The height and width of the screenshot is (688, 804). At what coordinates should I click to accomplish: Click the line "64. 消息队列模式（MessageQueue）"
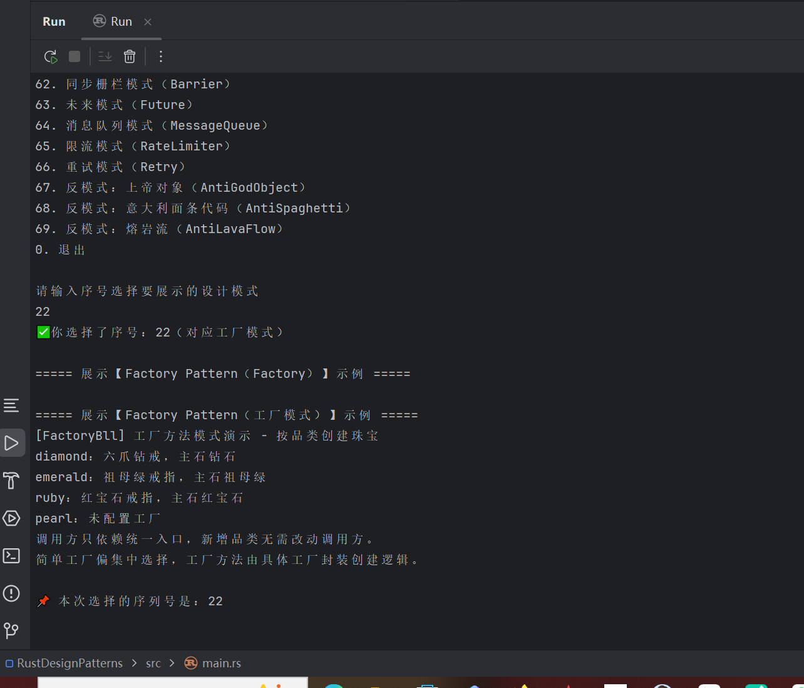click(x=152, y=125)
